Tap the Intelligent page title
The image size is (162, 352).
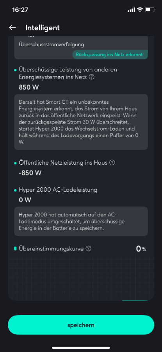[x=43, y=28]
